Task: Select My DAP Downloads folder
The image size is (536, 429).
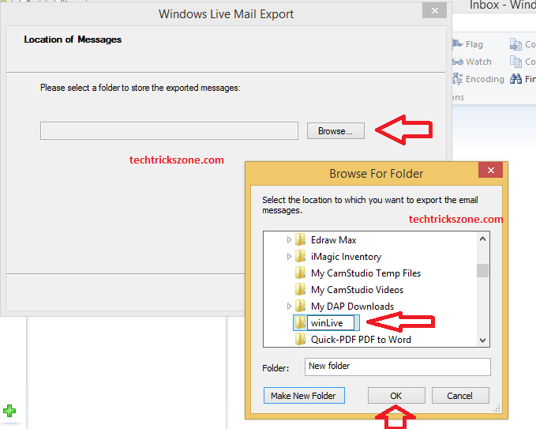Action: [352, 307]
